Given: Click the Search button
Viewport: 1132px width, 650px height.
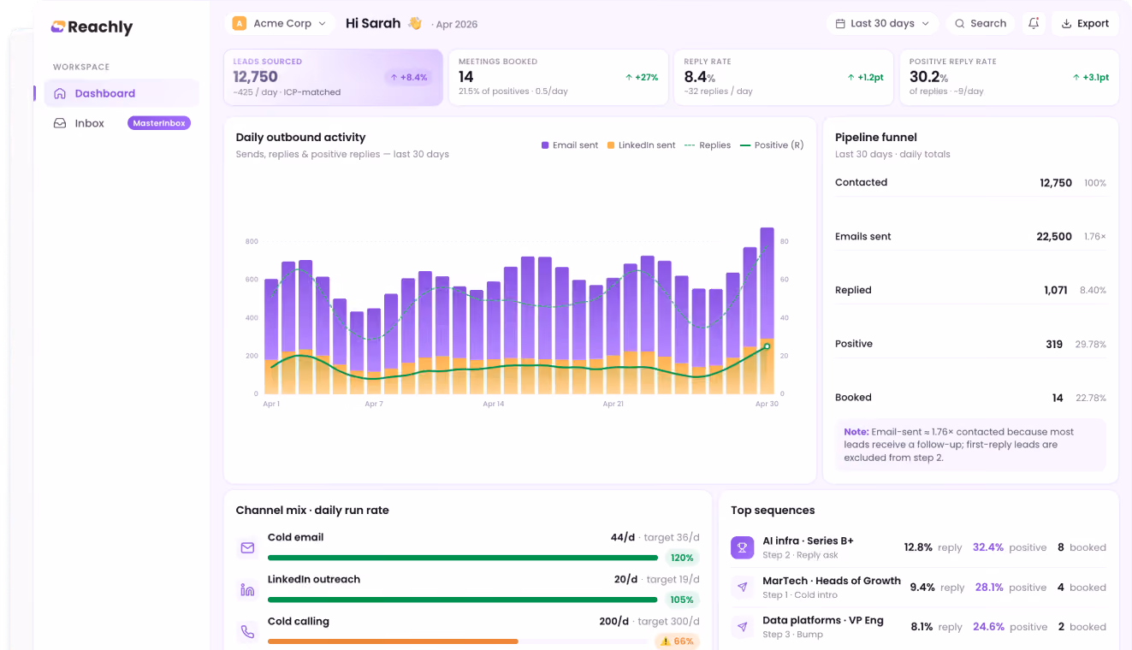Looking at the screenshot, I should tap(981, 24).
